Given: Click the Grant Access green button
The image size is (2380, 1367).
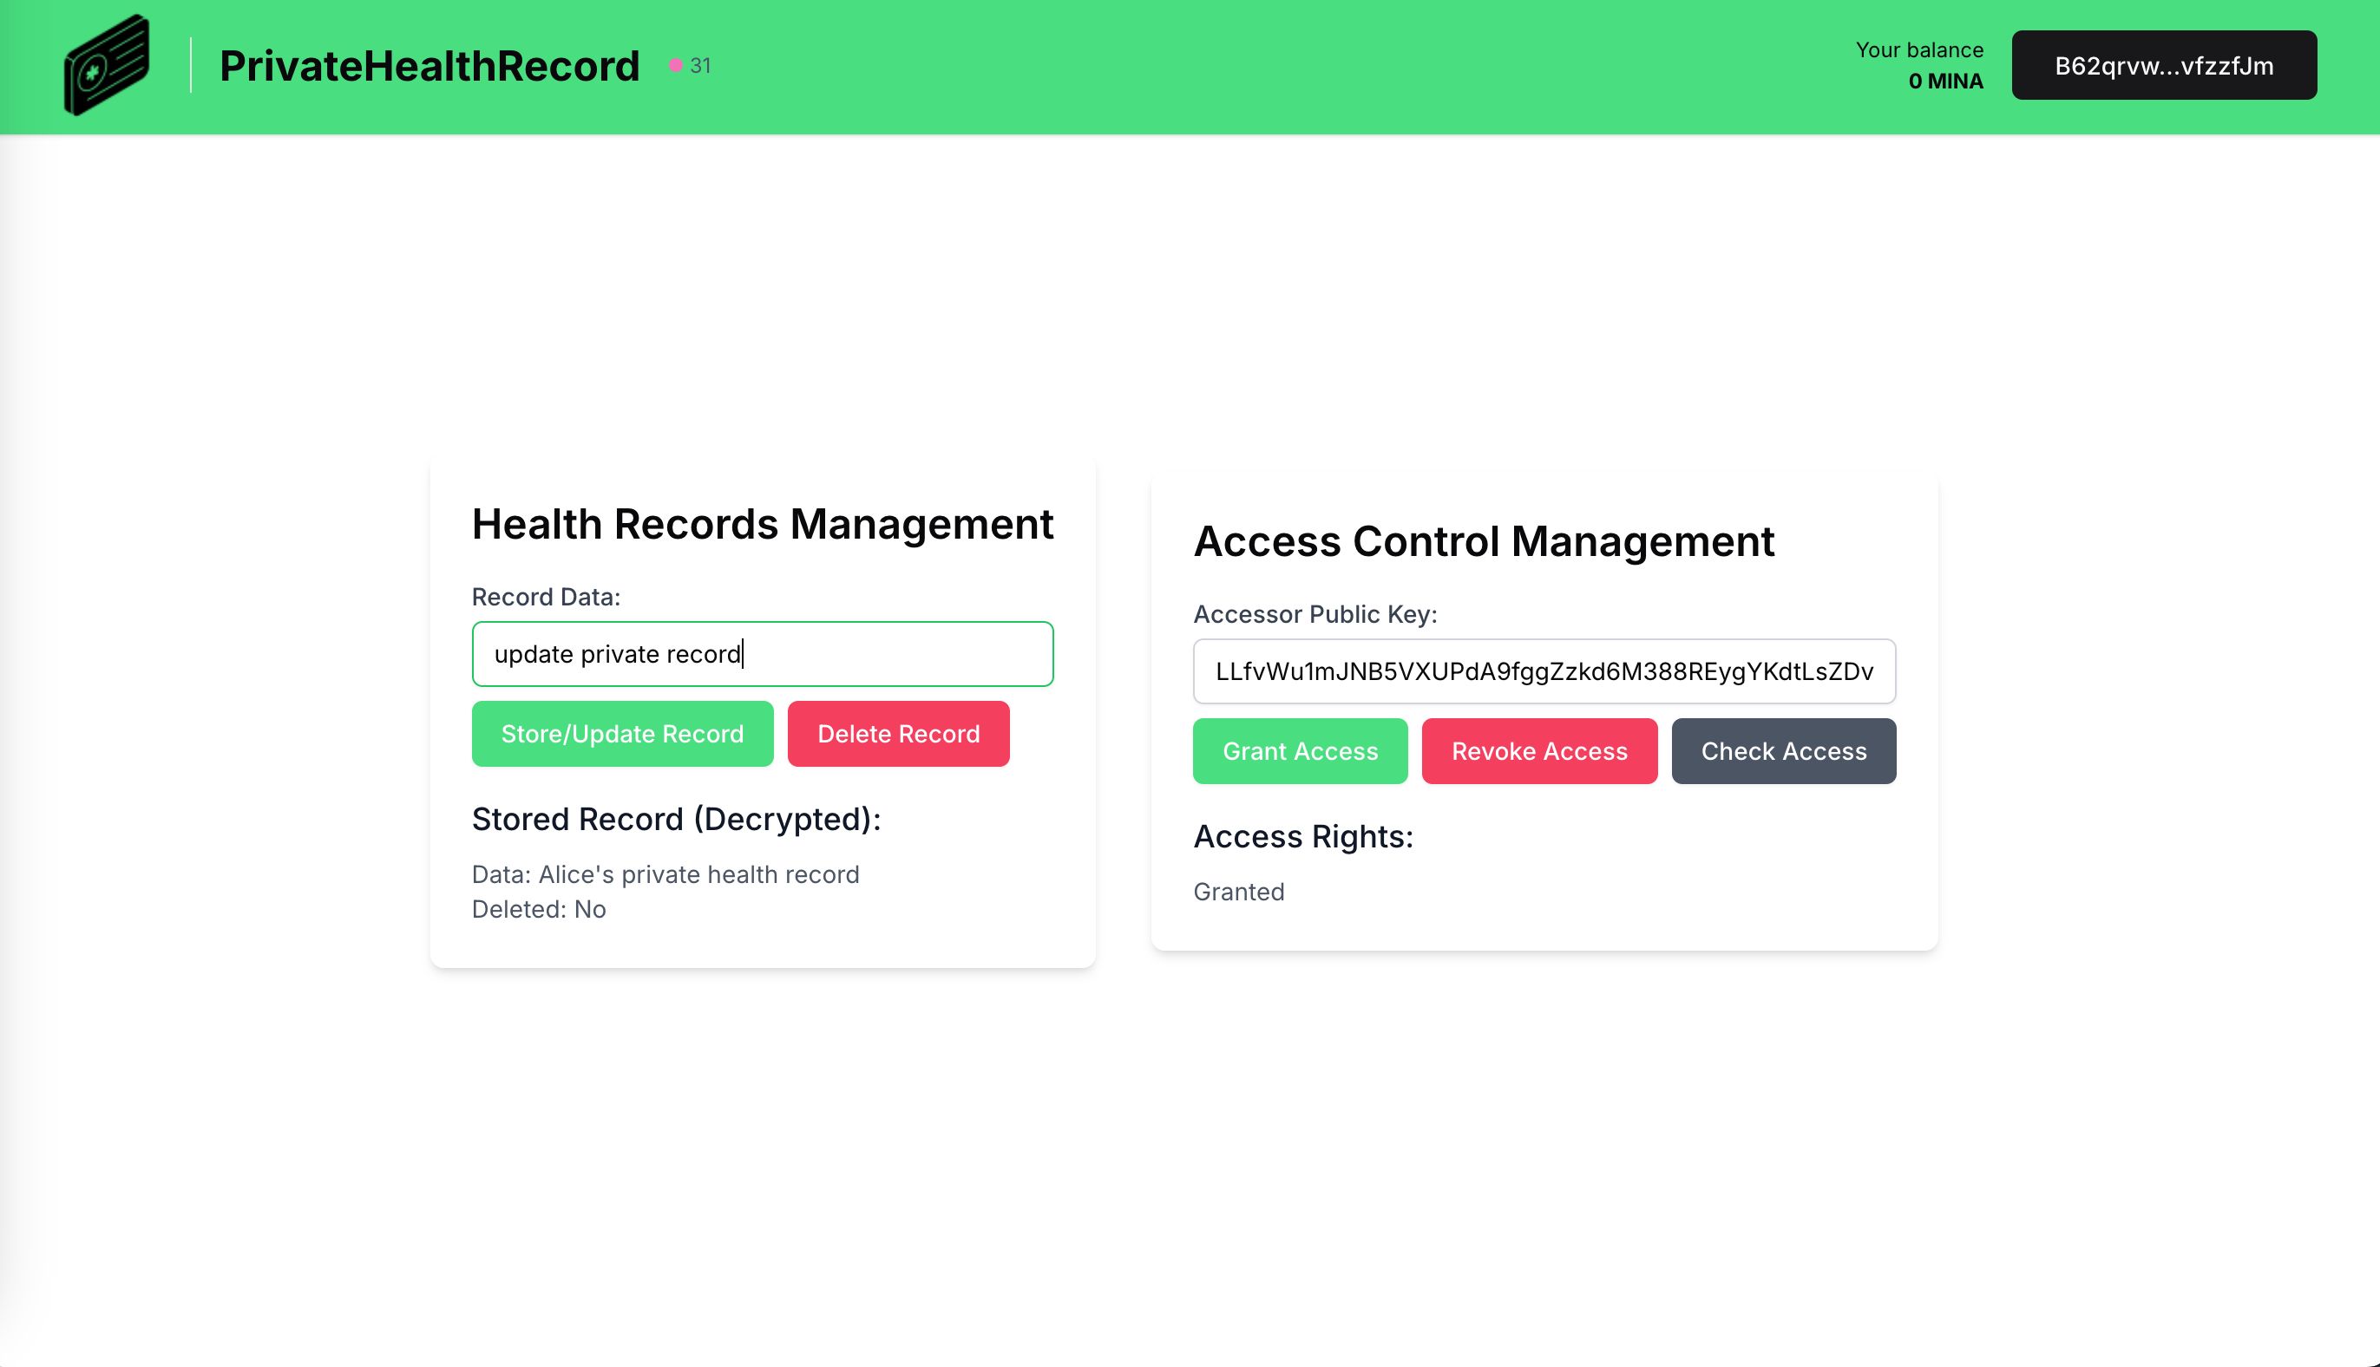Looking at the screenshot, I should (1300, 749).
